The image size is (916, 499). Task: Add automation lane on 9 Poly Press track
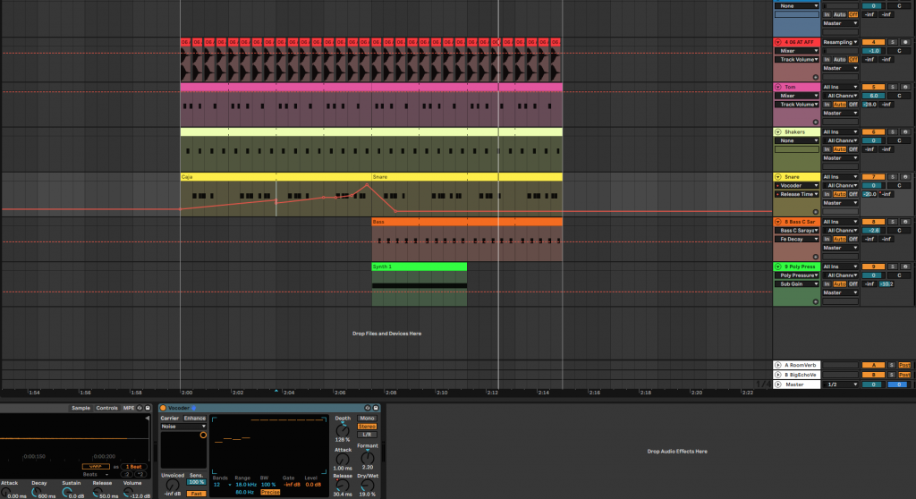(816, 301)
